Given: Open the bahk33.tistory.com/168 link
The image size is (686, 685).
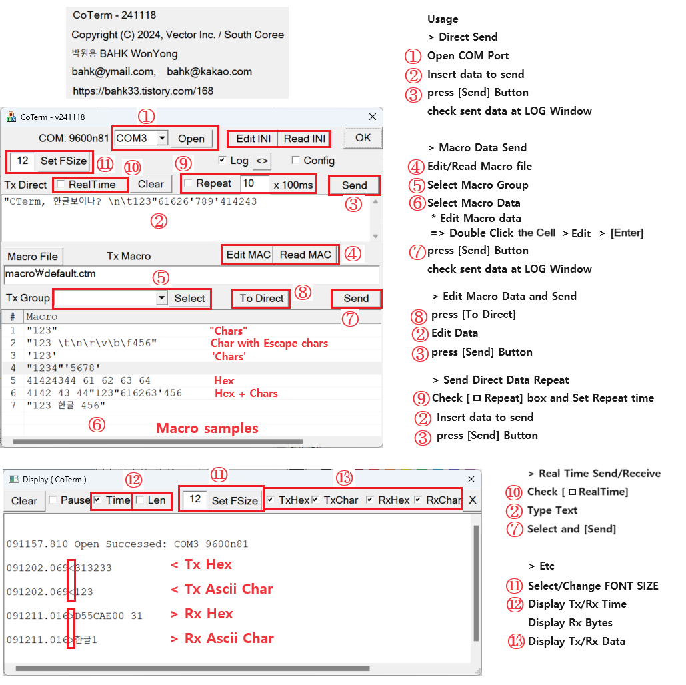Looking at the screenshot, I should point(143,91).
